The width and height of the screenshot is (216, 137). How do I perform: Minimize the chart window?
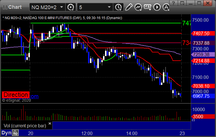[x=191, y=3]
